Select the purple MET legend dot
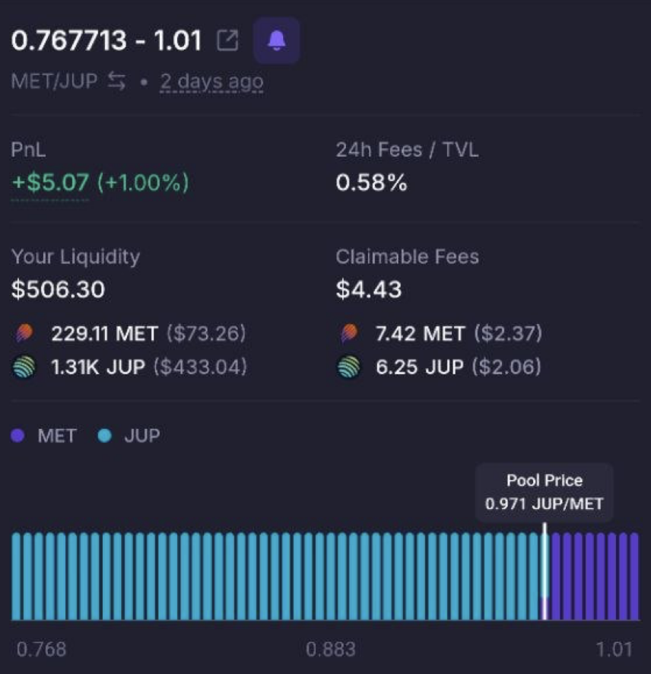The height and width of the screenshot is (674, 651). [17, 435]
